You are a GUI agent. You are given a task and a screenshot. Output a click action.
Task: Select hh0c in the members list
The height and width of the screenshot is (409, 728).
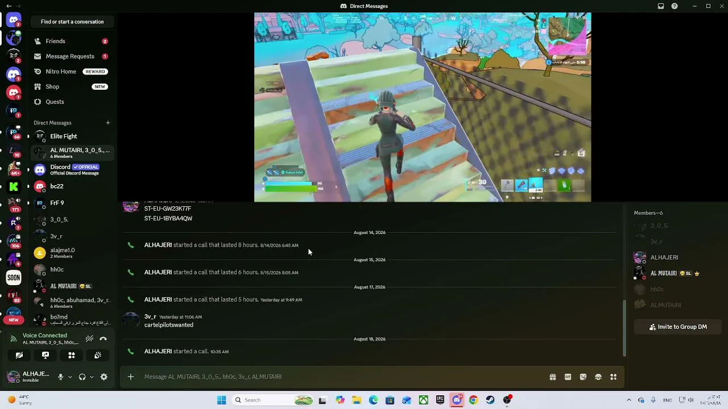[677, 289]
